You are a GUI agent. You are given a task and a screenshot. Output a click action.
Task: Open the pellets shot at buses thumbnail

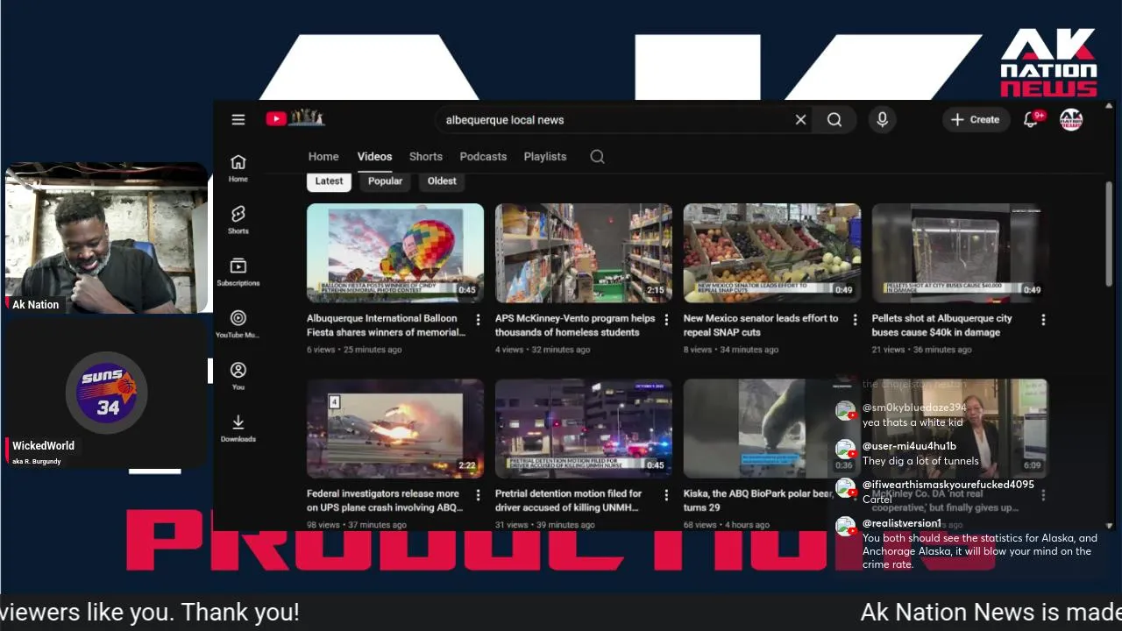pyautogui.click(x=960, y=252)
